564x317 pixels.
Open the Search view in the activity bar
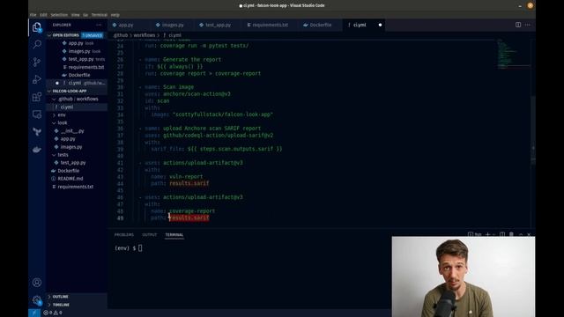pos(37,45)
